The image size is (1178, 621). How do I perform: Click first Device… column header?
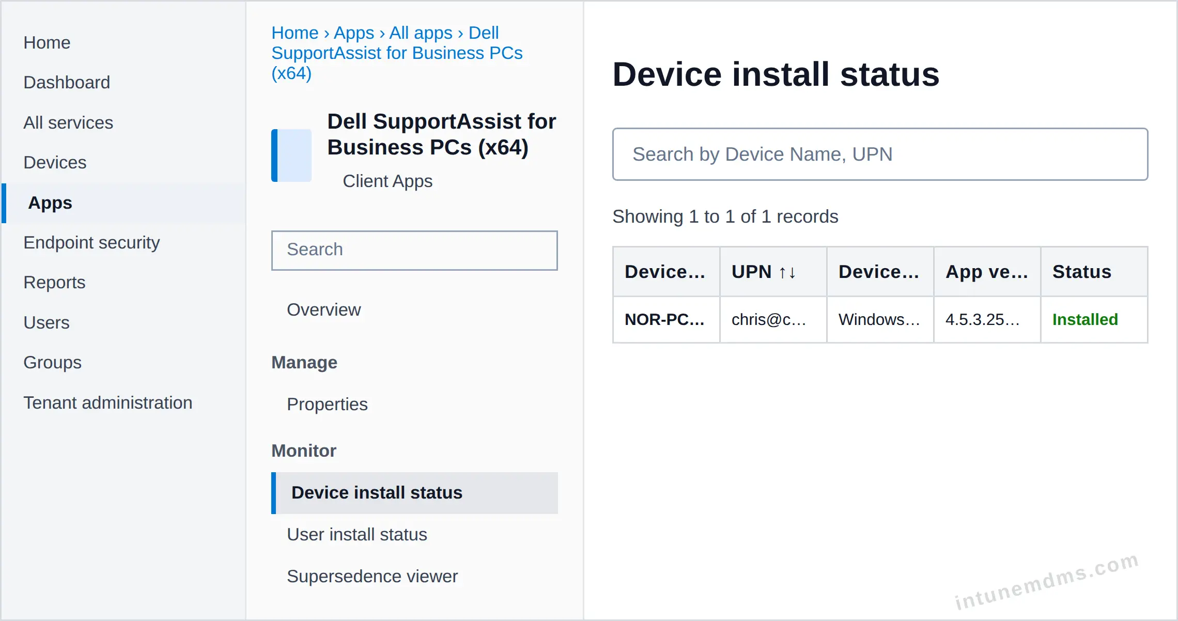[x=666, y=272]
